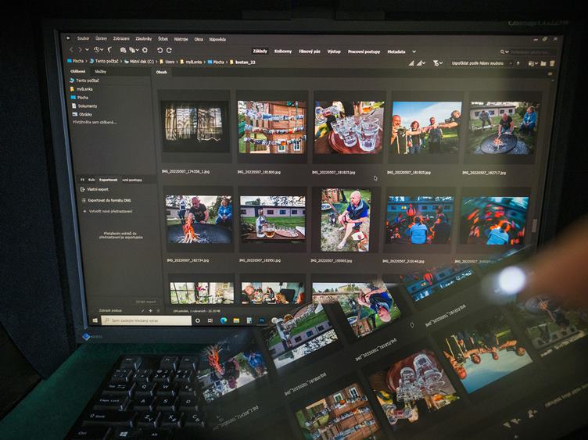
Task: Select the Obsah panel tab
Action: click(x=162, y=72)
